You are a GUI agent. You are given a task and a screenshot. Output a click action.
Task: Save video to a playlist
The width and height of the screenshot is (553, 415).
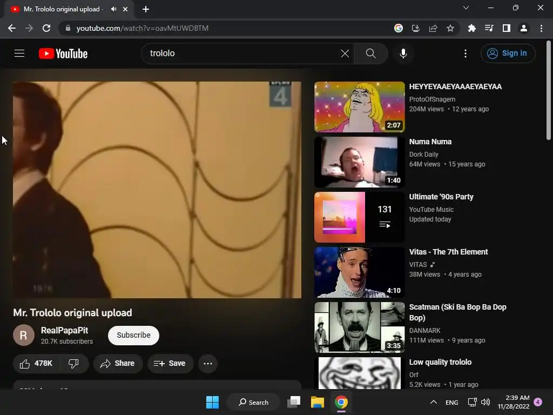tap(170, 364)
